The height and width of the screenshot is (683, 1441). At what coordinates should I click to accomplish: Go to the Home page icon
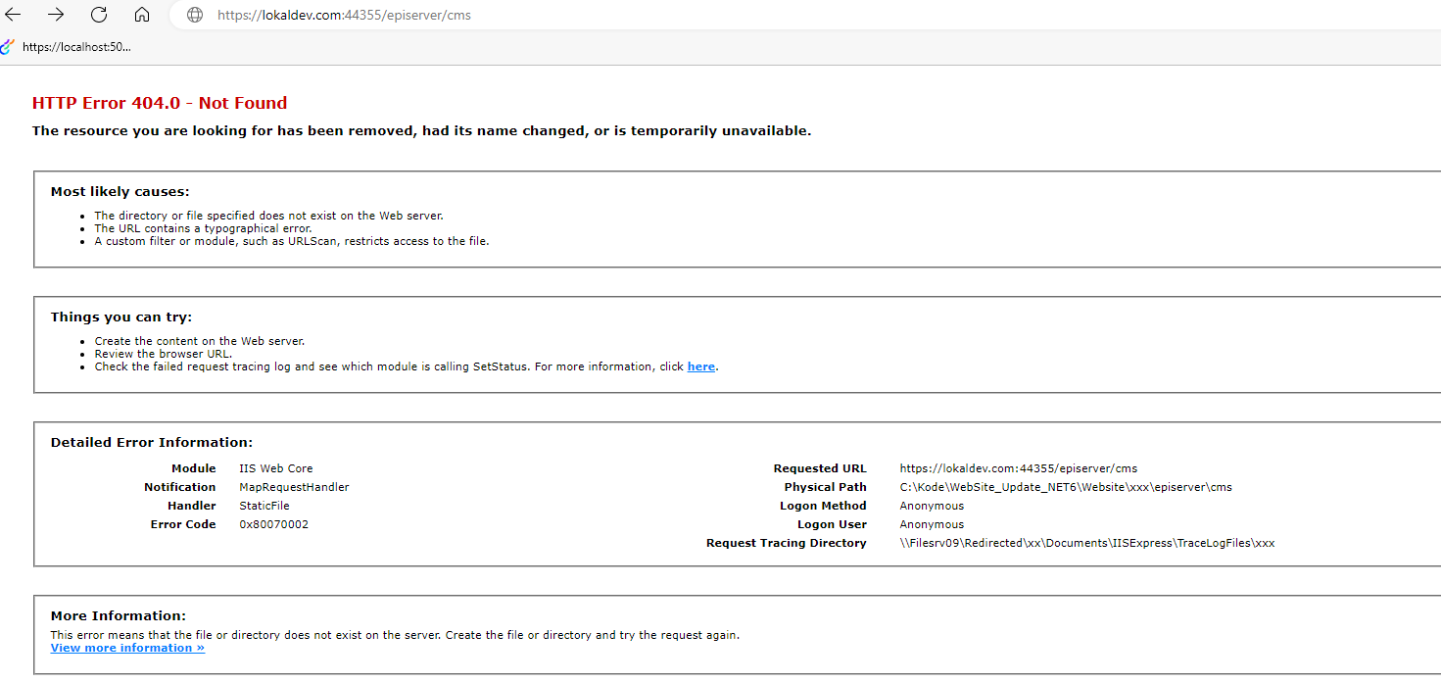point(142,15)
